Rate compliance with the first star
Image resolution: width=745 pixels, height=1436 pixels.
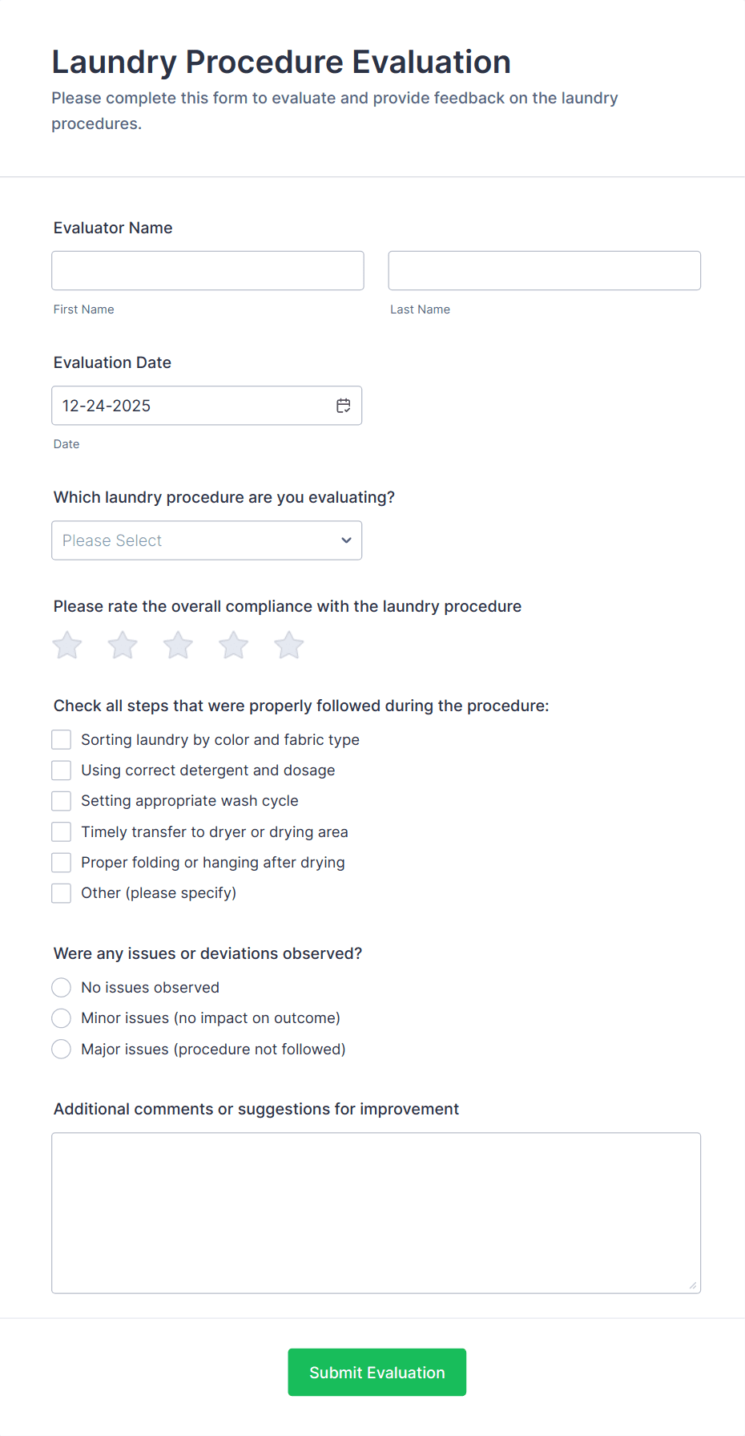tap(67, 645)
